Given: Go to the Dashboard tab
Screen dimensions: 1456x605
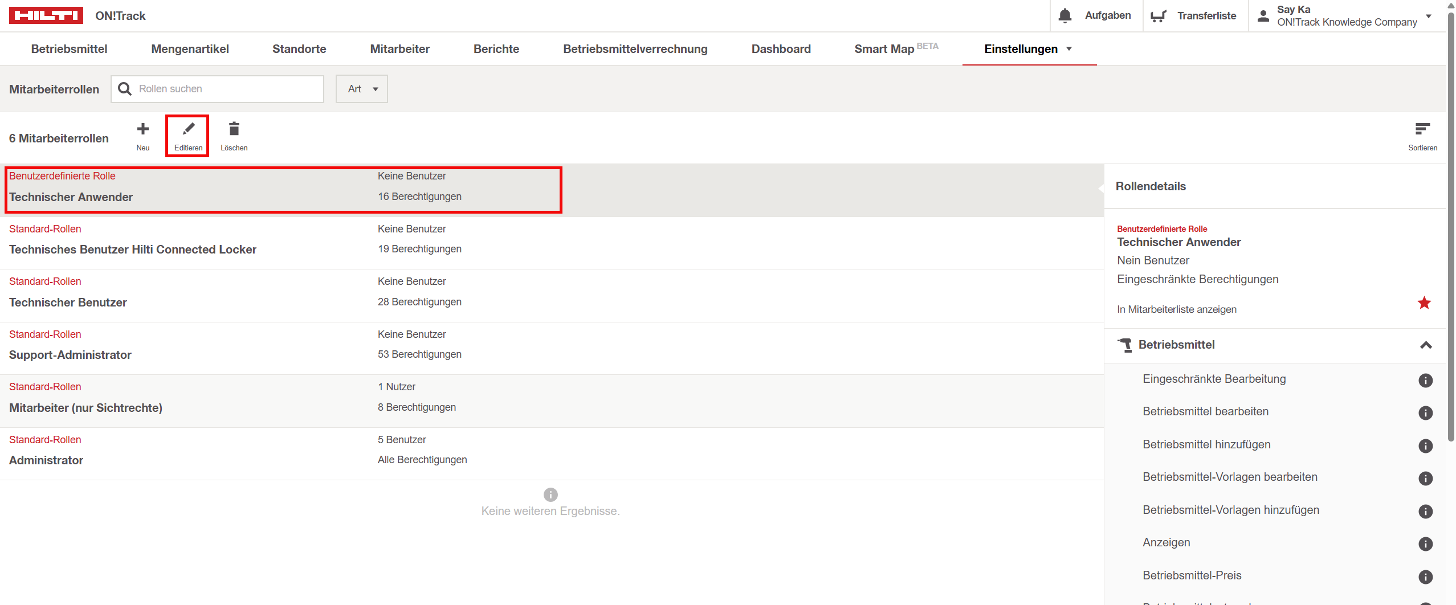Looking at the screenshot, I should tap(781, 49).
